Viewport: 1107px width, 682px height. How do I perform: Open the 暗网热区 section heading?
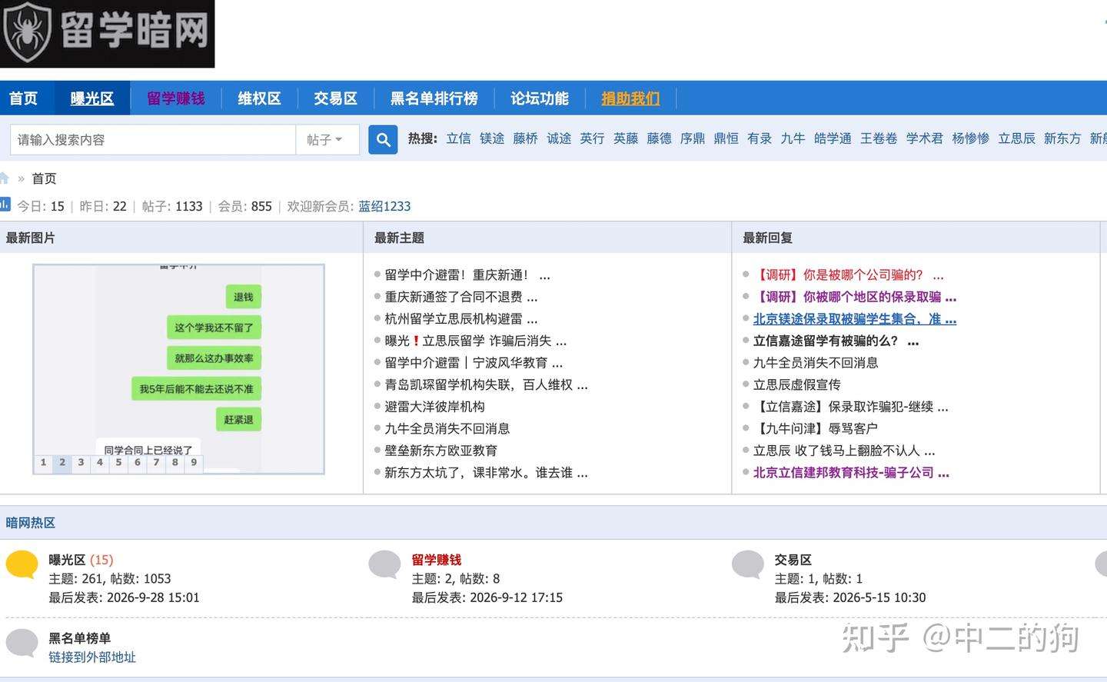click(x=31, y=523)
